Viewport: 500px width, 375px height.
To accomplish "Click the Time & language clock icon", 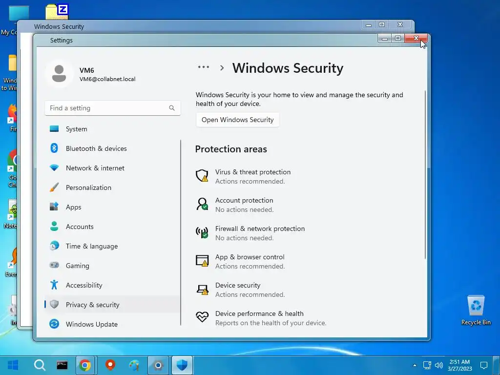I will (x=54, y=246).
